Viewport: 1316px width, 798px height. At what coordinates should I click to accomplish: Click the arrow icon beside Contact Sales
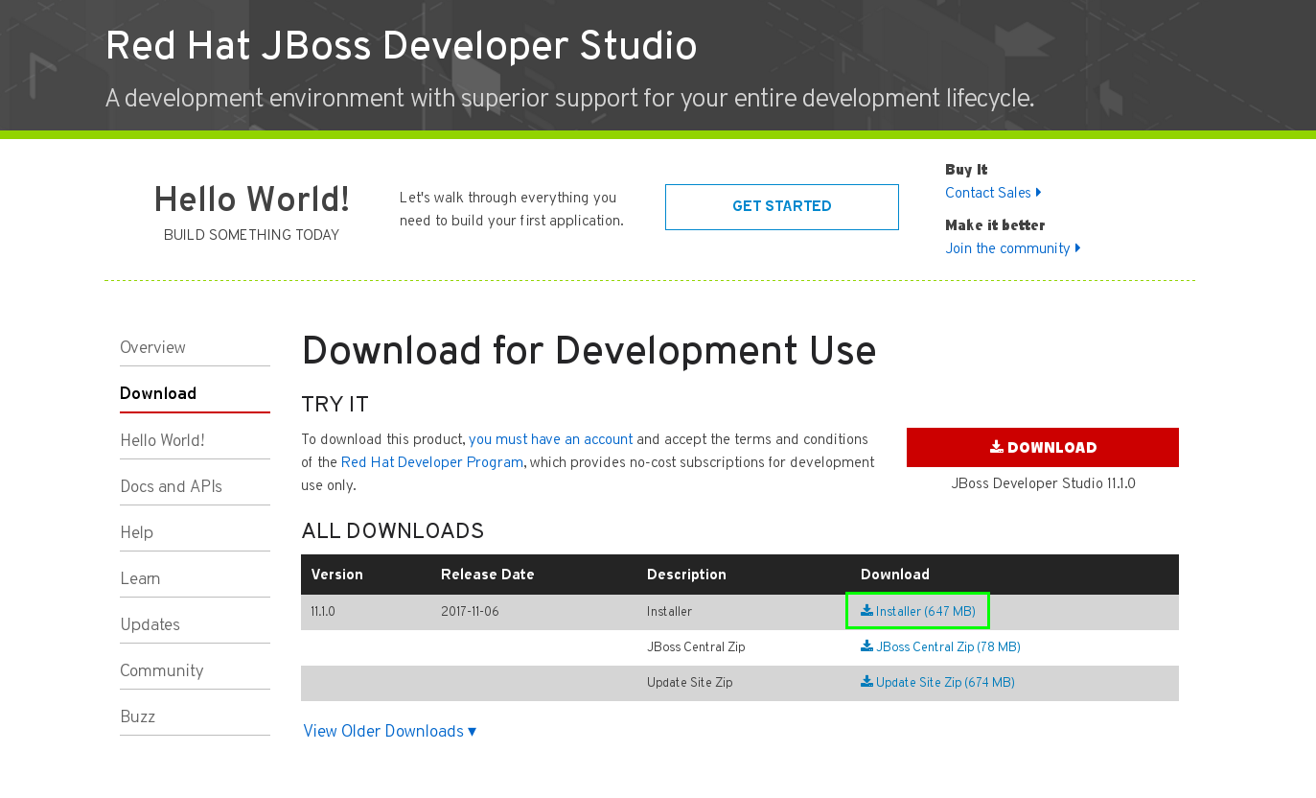click(1038, 193)
